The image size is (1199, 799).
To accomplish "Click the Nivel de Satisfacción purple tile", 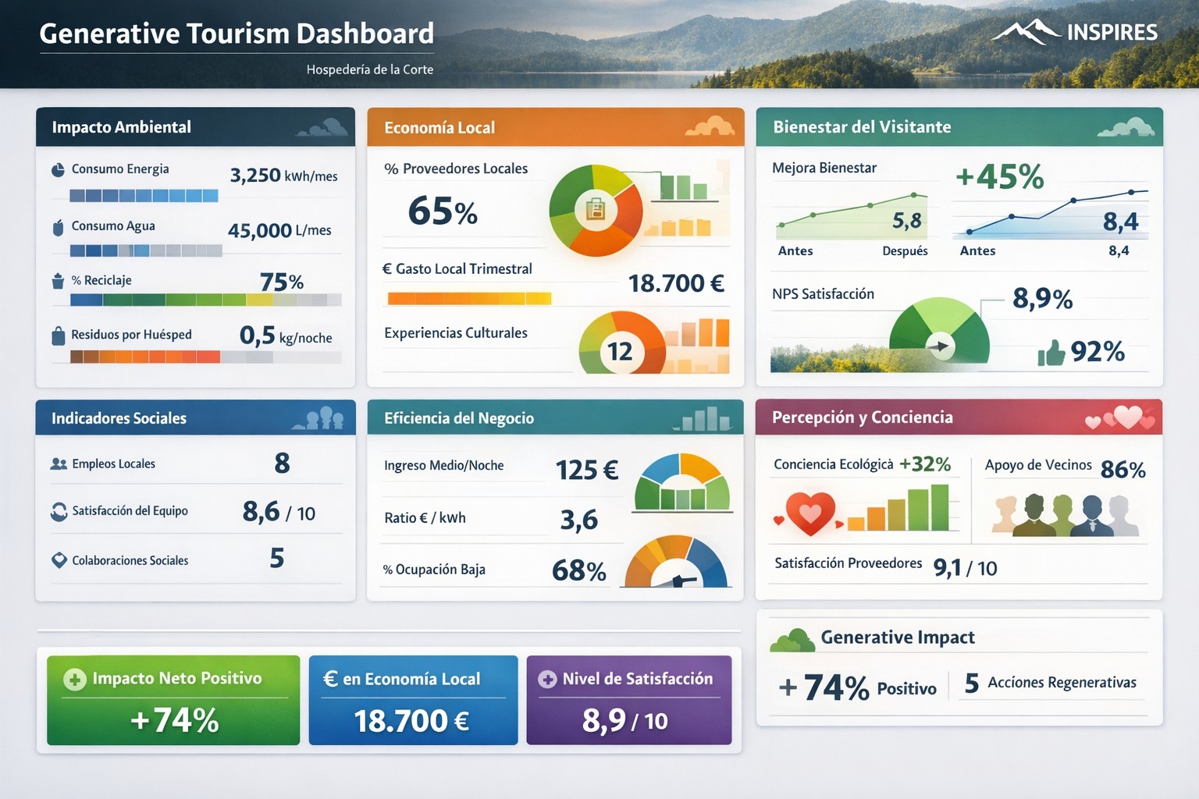I will (628, 700).
